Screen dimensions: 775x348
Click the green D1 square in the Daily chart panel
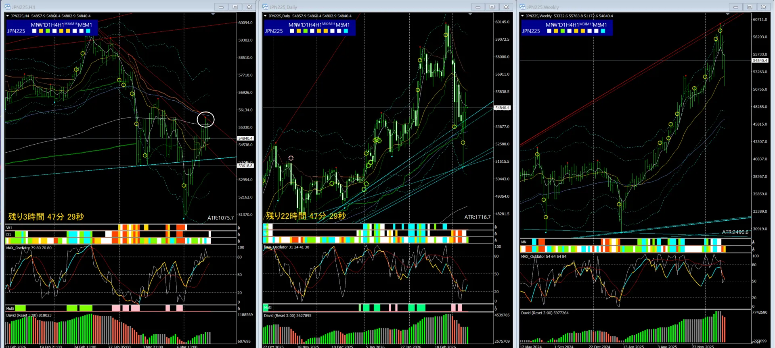[306, 31]
